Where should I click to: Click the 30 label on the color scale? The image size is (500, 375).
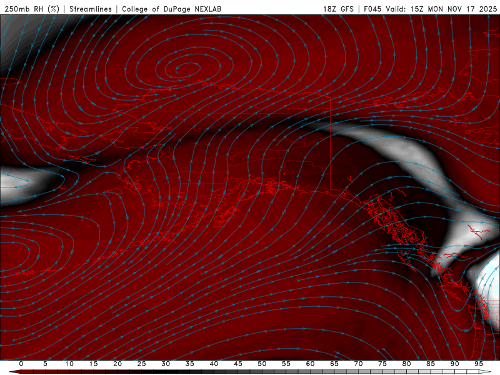pos(166,364)
